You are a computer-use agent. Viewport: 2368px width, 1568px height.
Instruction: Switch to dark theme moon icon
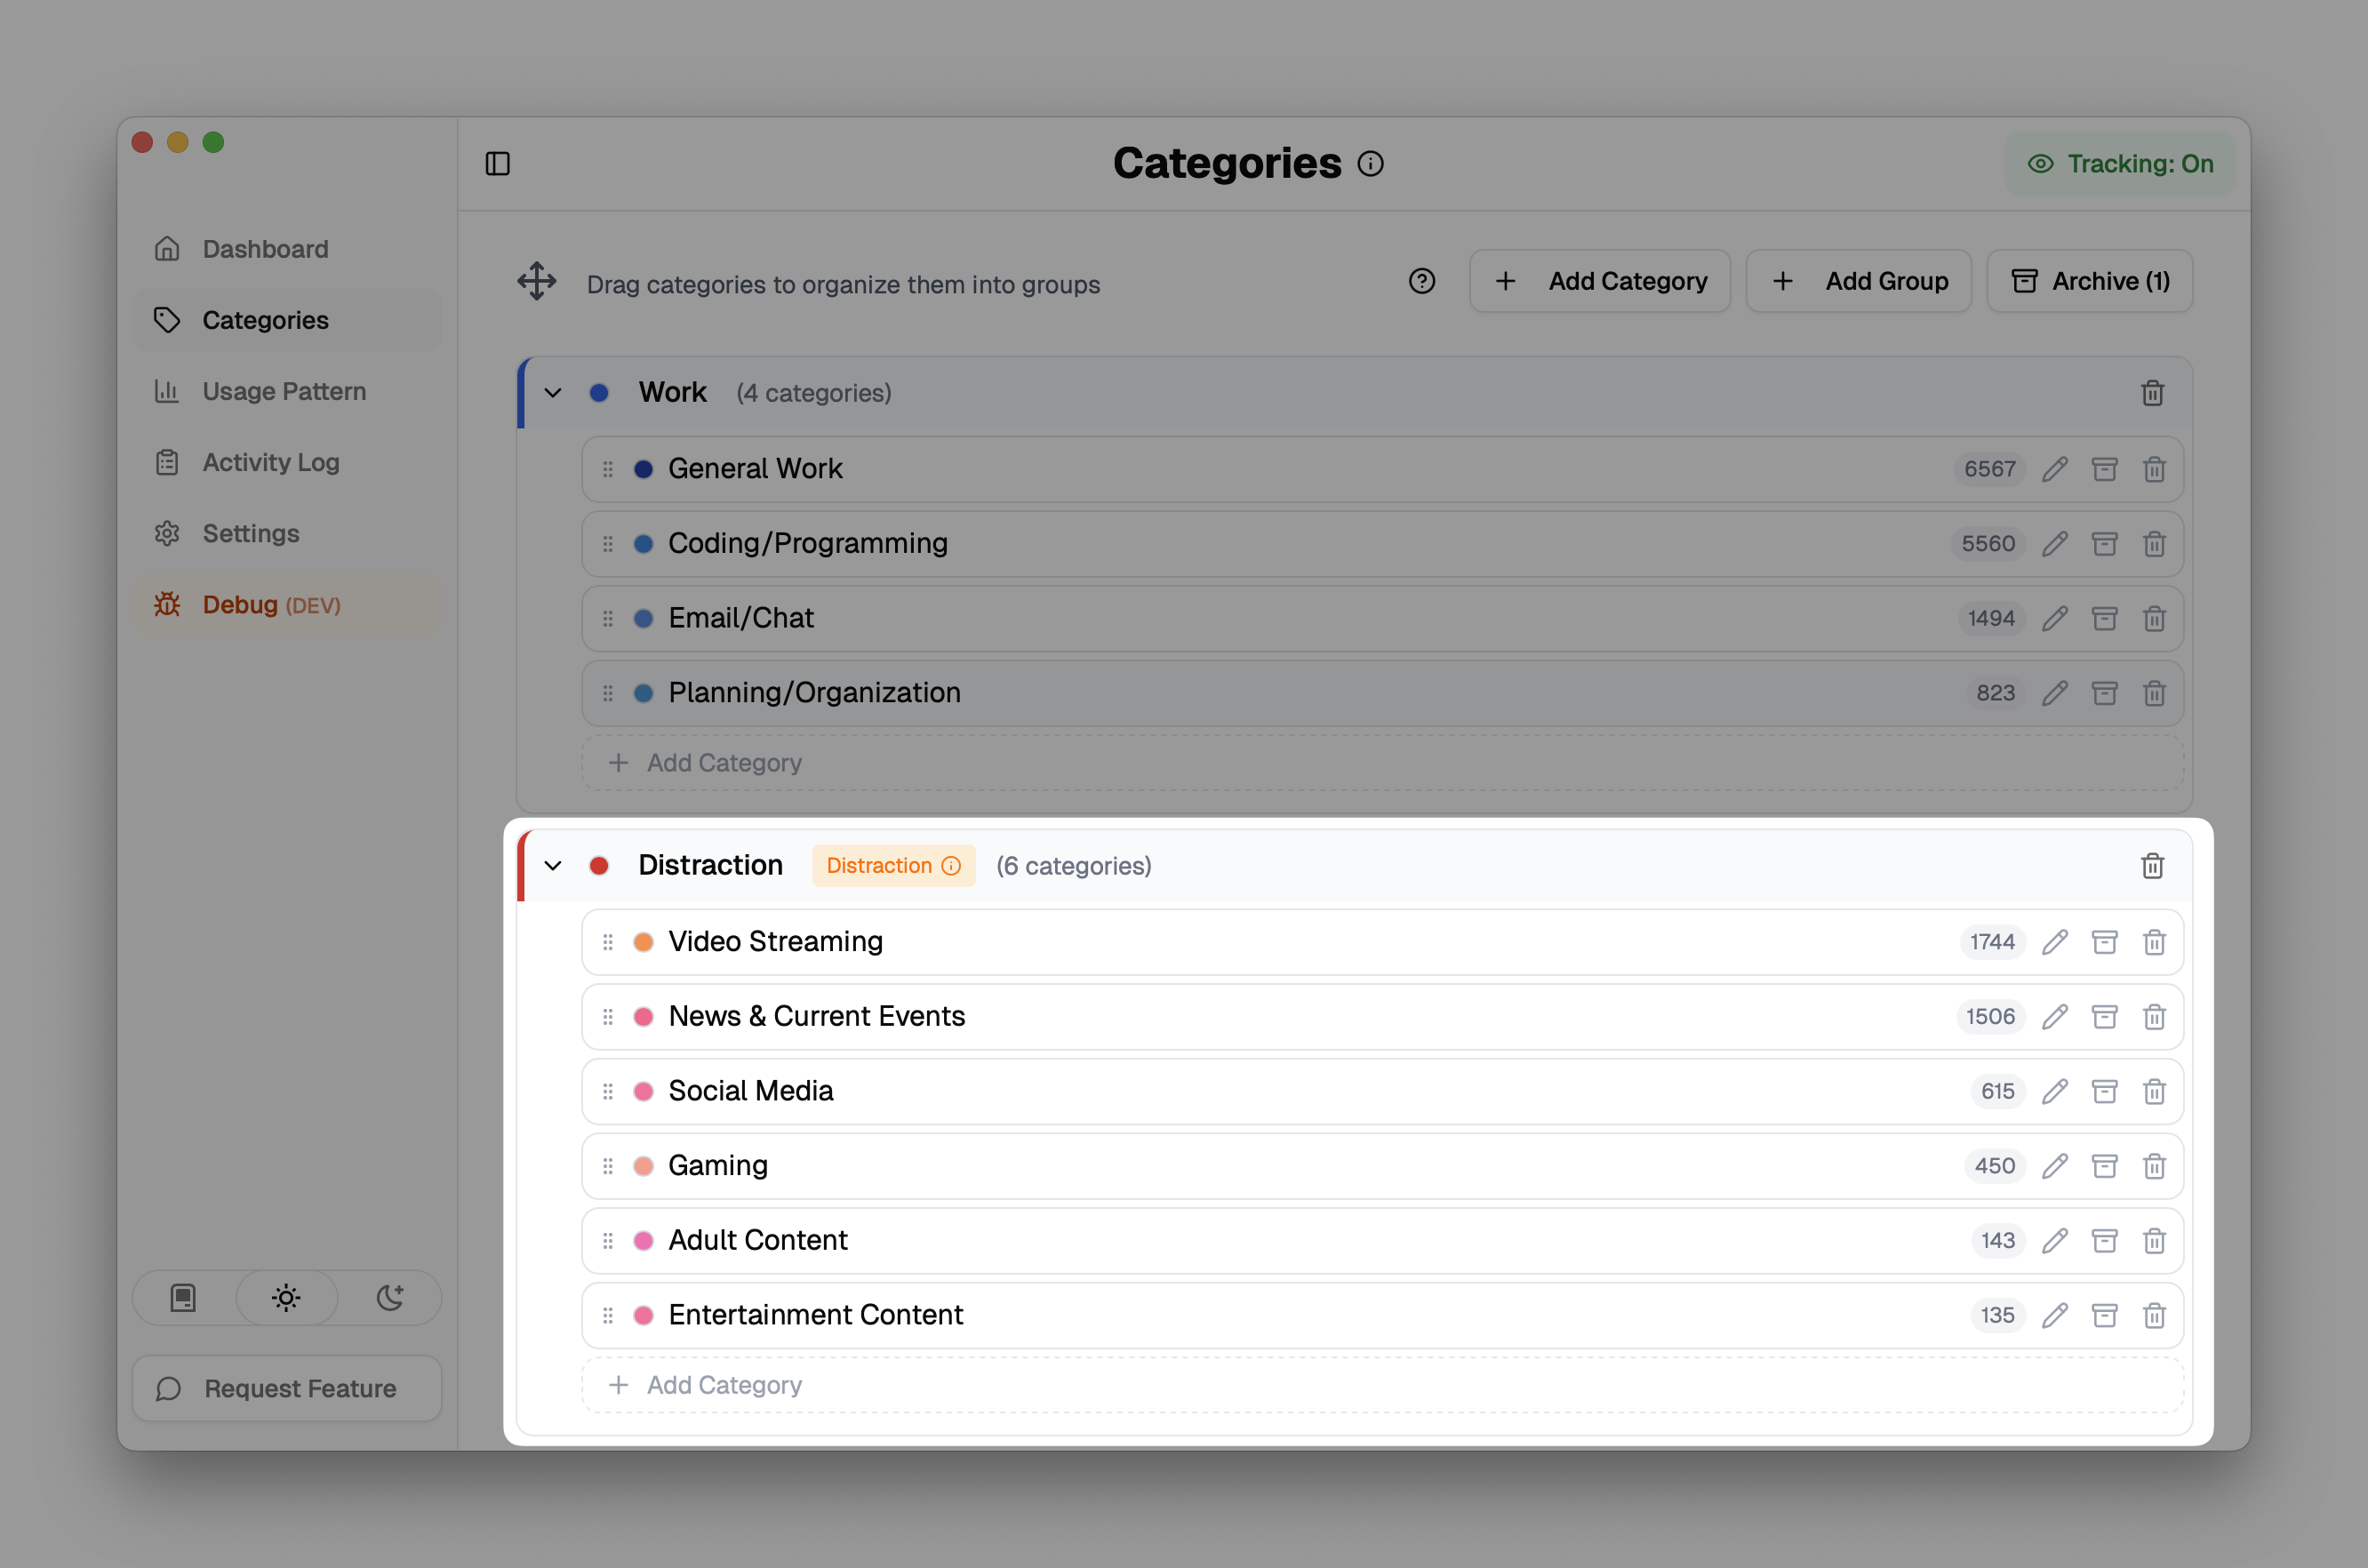[389, 1298]
